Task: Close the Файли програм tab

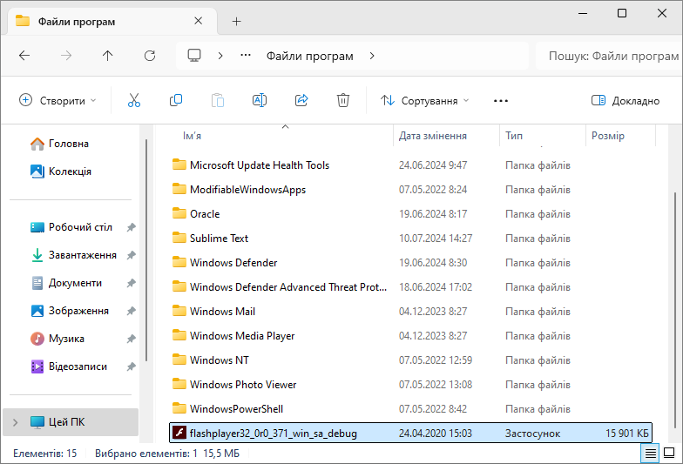Action: (x=199, y=21)
